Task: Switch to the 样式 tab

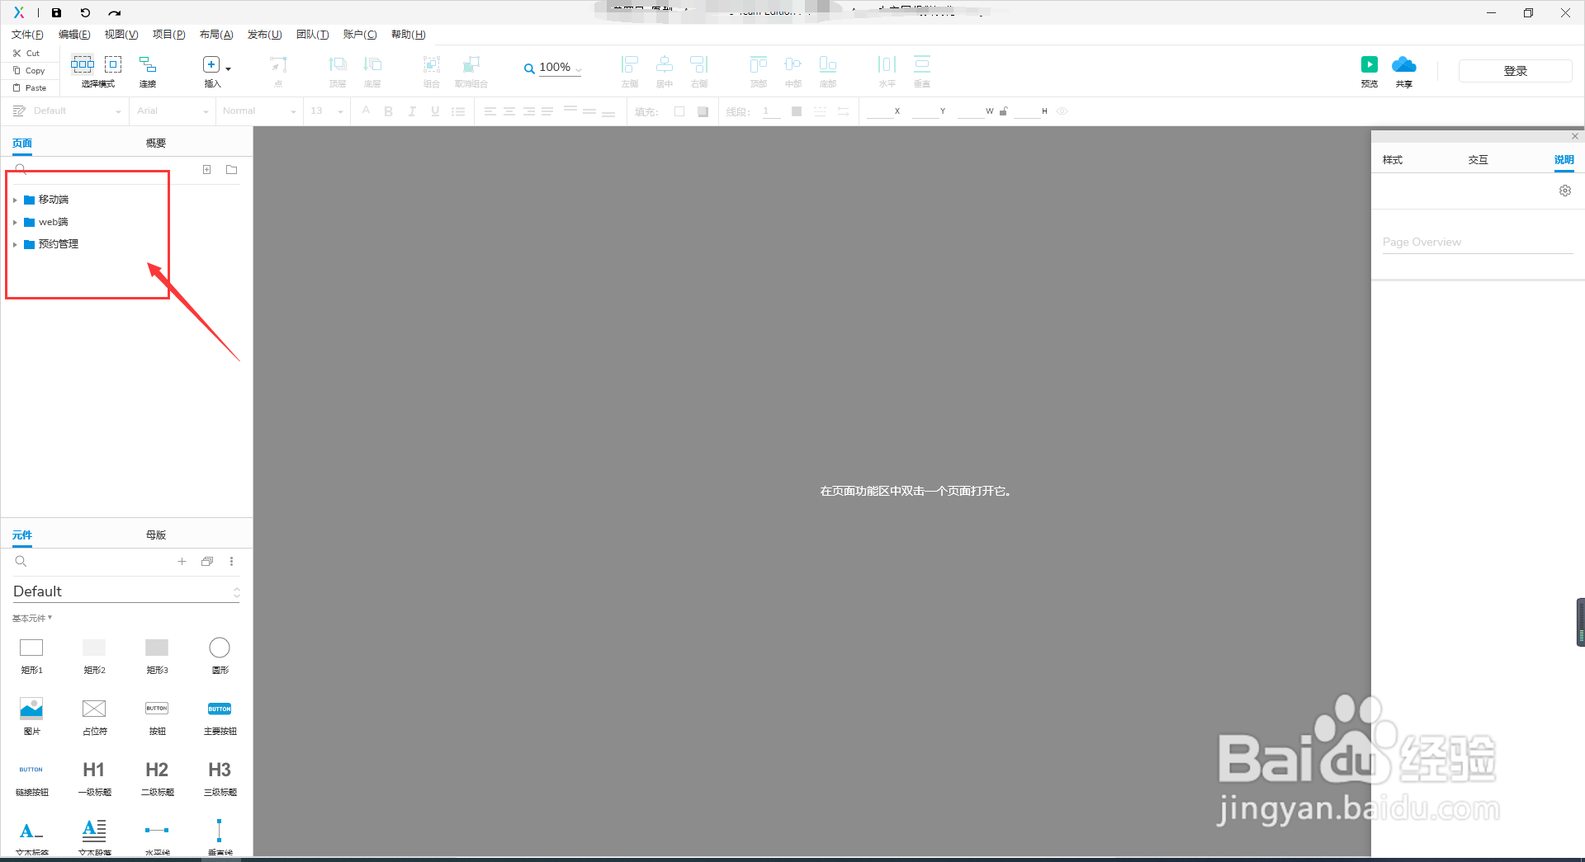Action: point(1393,160)
